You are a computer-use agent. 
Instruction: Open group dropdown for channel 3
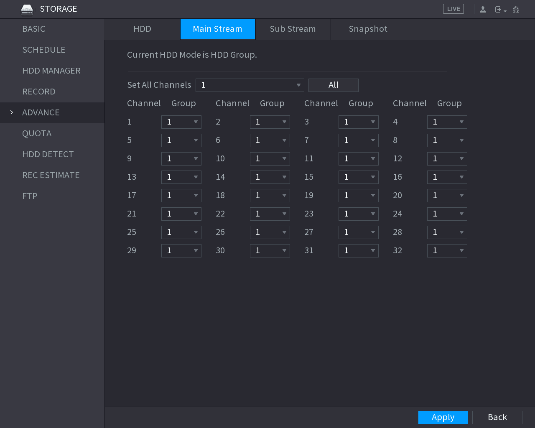tap(359, 122)
